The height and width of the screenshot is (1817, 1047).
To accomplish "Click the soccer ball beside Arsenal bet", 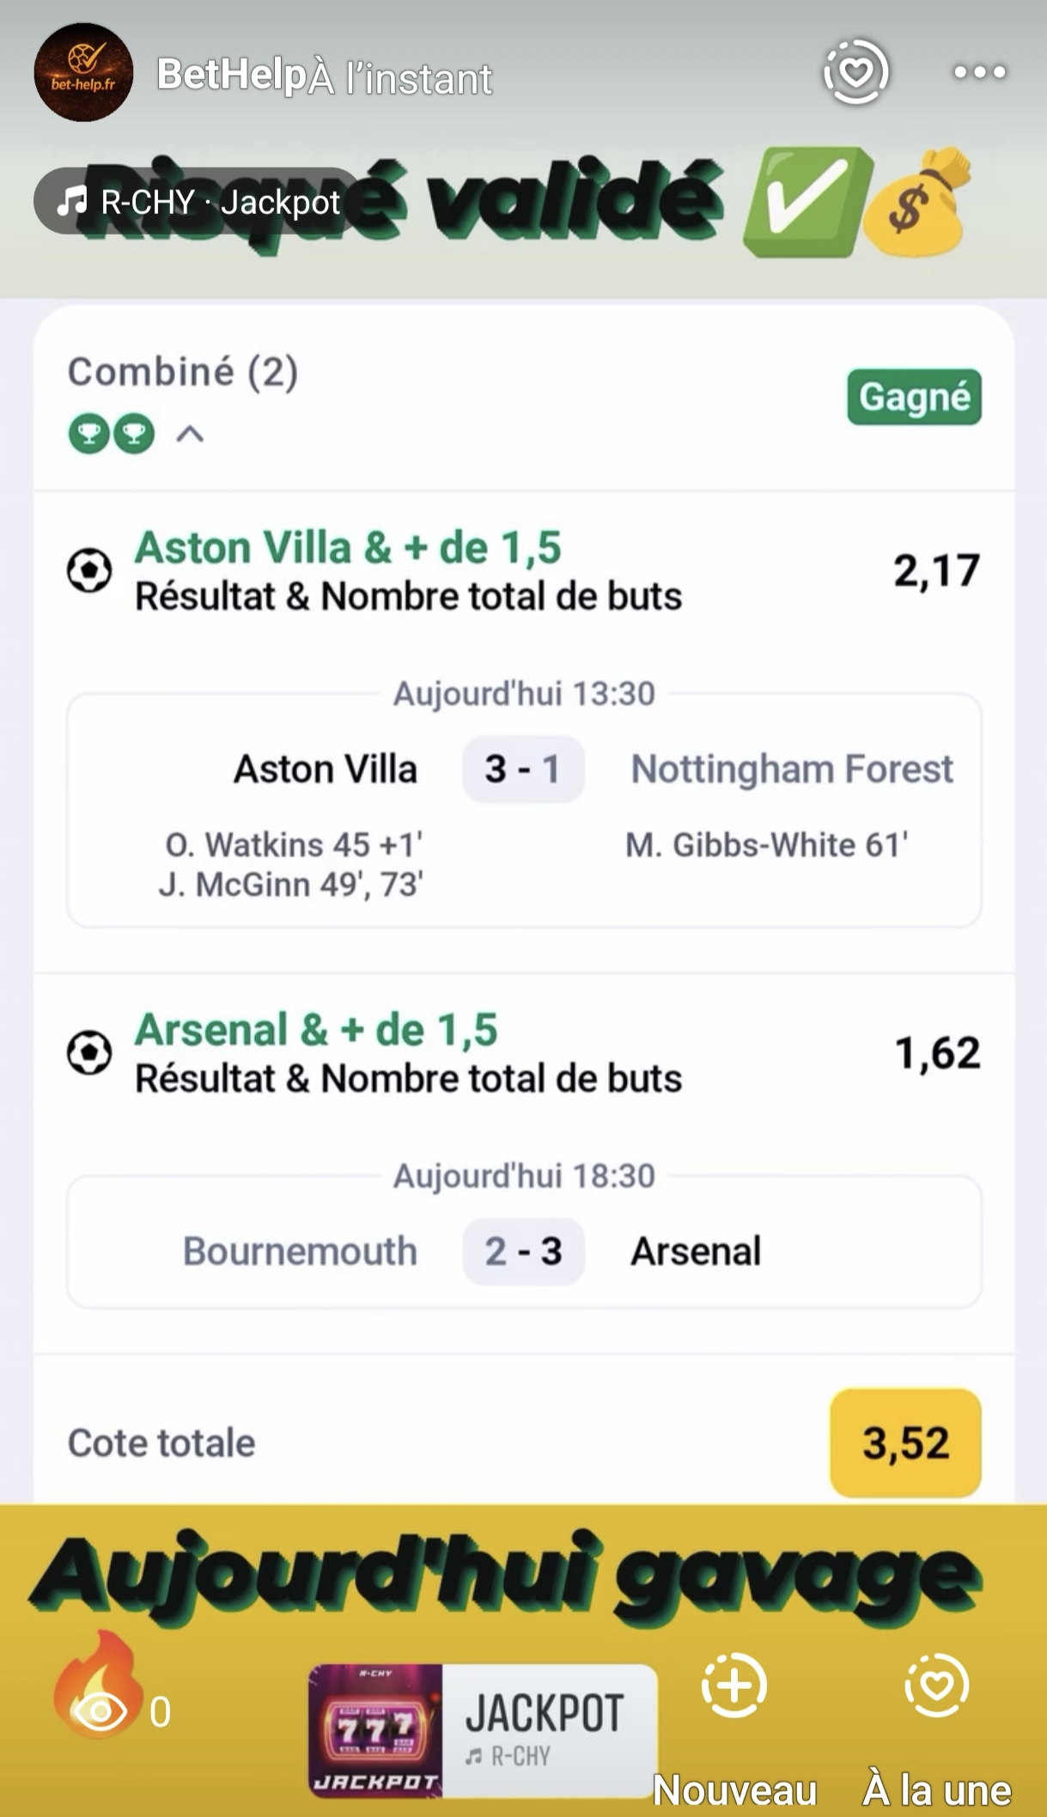I will click(x=89, y=1052).
